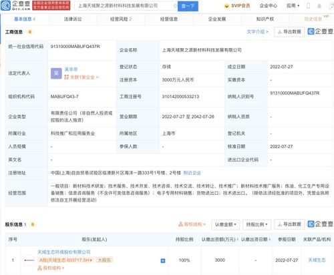Switch to 知识产权 tab
The height and width of the screenshot is (275, 334).
[x=265, y=19]
